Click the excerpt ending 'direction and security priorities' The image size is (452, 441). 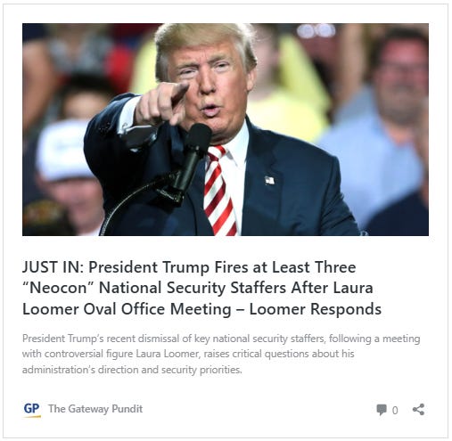point(132,370)
